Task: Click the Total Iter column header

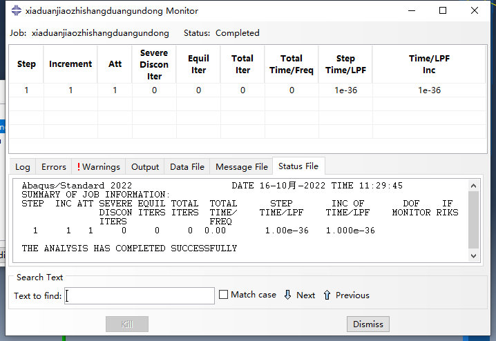Action: [x=242, y=64]
